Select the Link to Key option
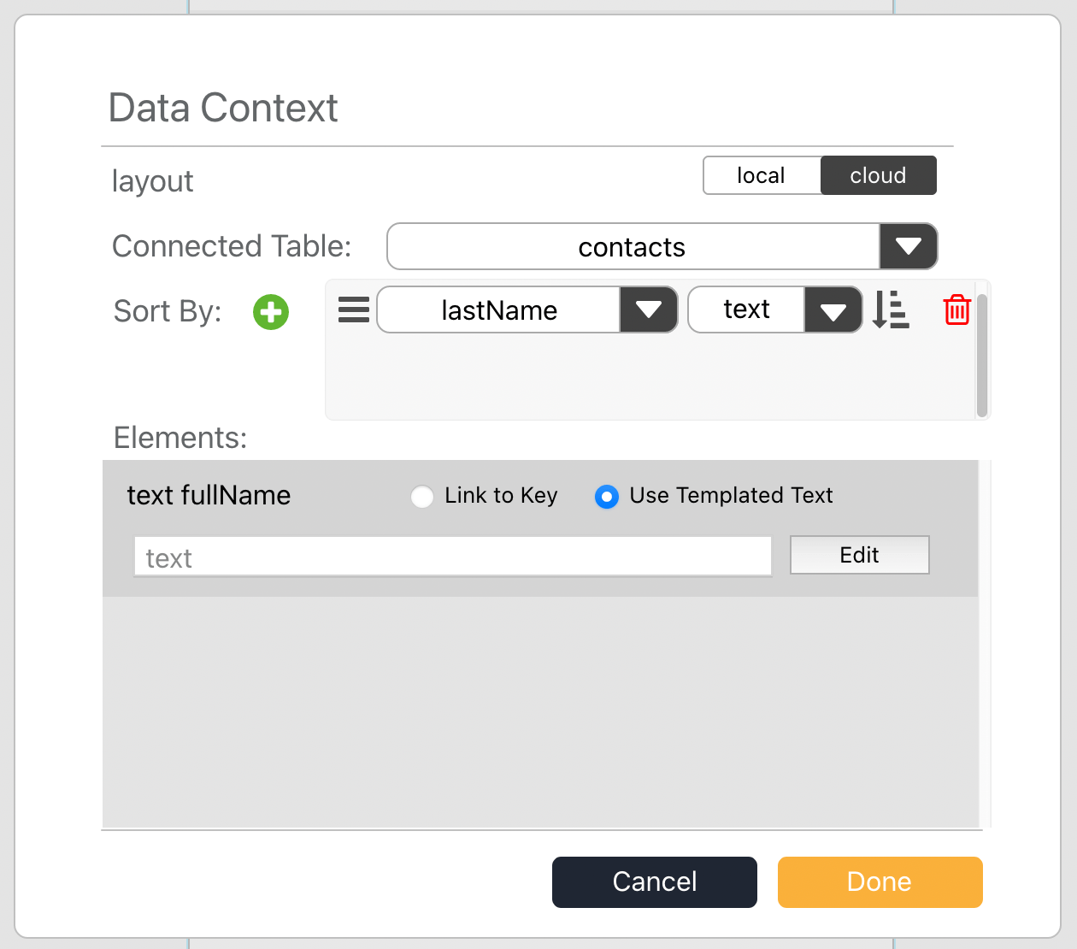1077x949 pixels. 422,496
